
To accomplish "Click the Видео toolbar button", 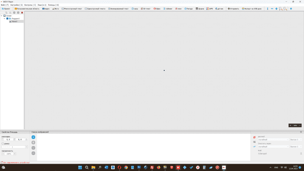I will pyautogui.click(x=46, y=9).
